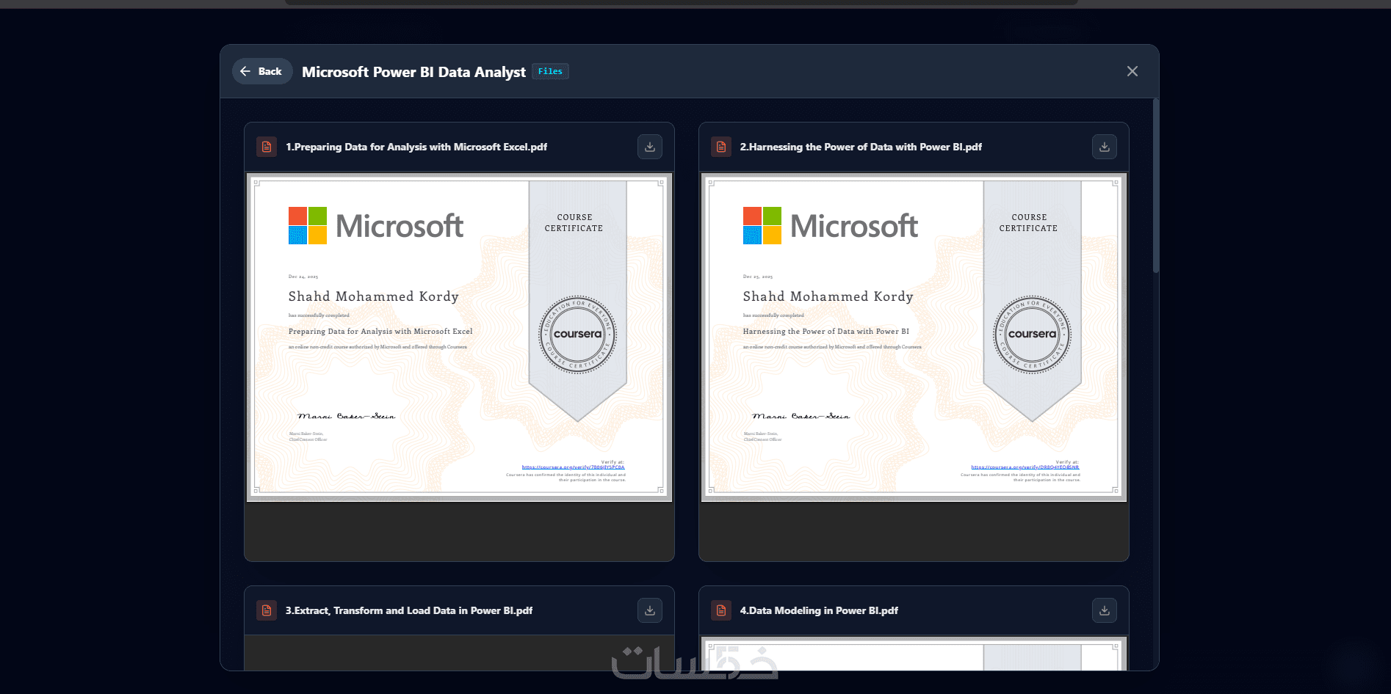This screenshot has height=694, width=1391.
Task: Click the Microsoft logo on the Harnessing Power BI certificate
Action: [831, 225]
